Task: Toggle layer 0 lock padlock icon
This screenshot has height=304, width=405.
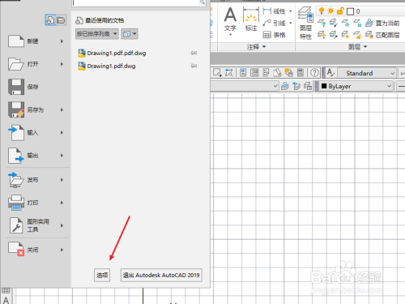Action: pos(340,11)
